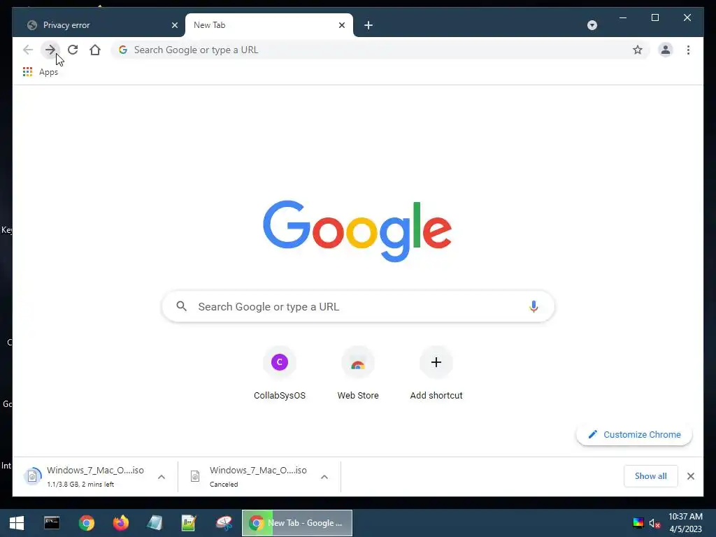Click the muted volume tray icon
This screenshot has width=716, height=537.
(x=654, y=523)
